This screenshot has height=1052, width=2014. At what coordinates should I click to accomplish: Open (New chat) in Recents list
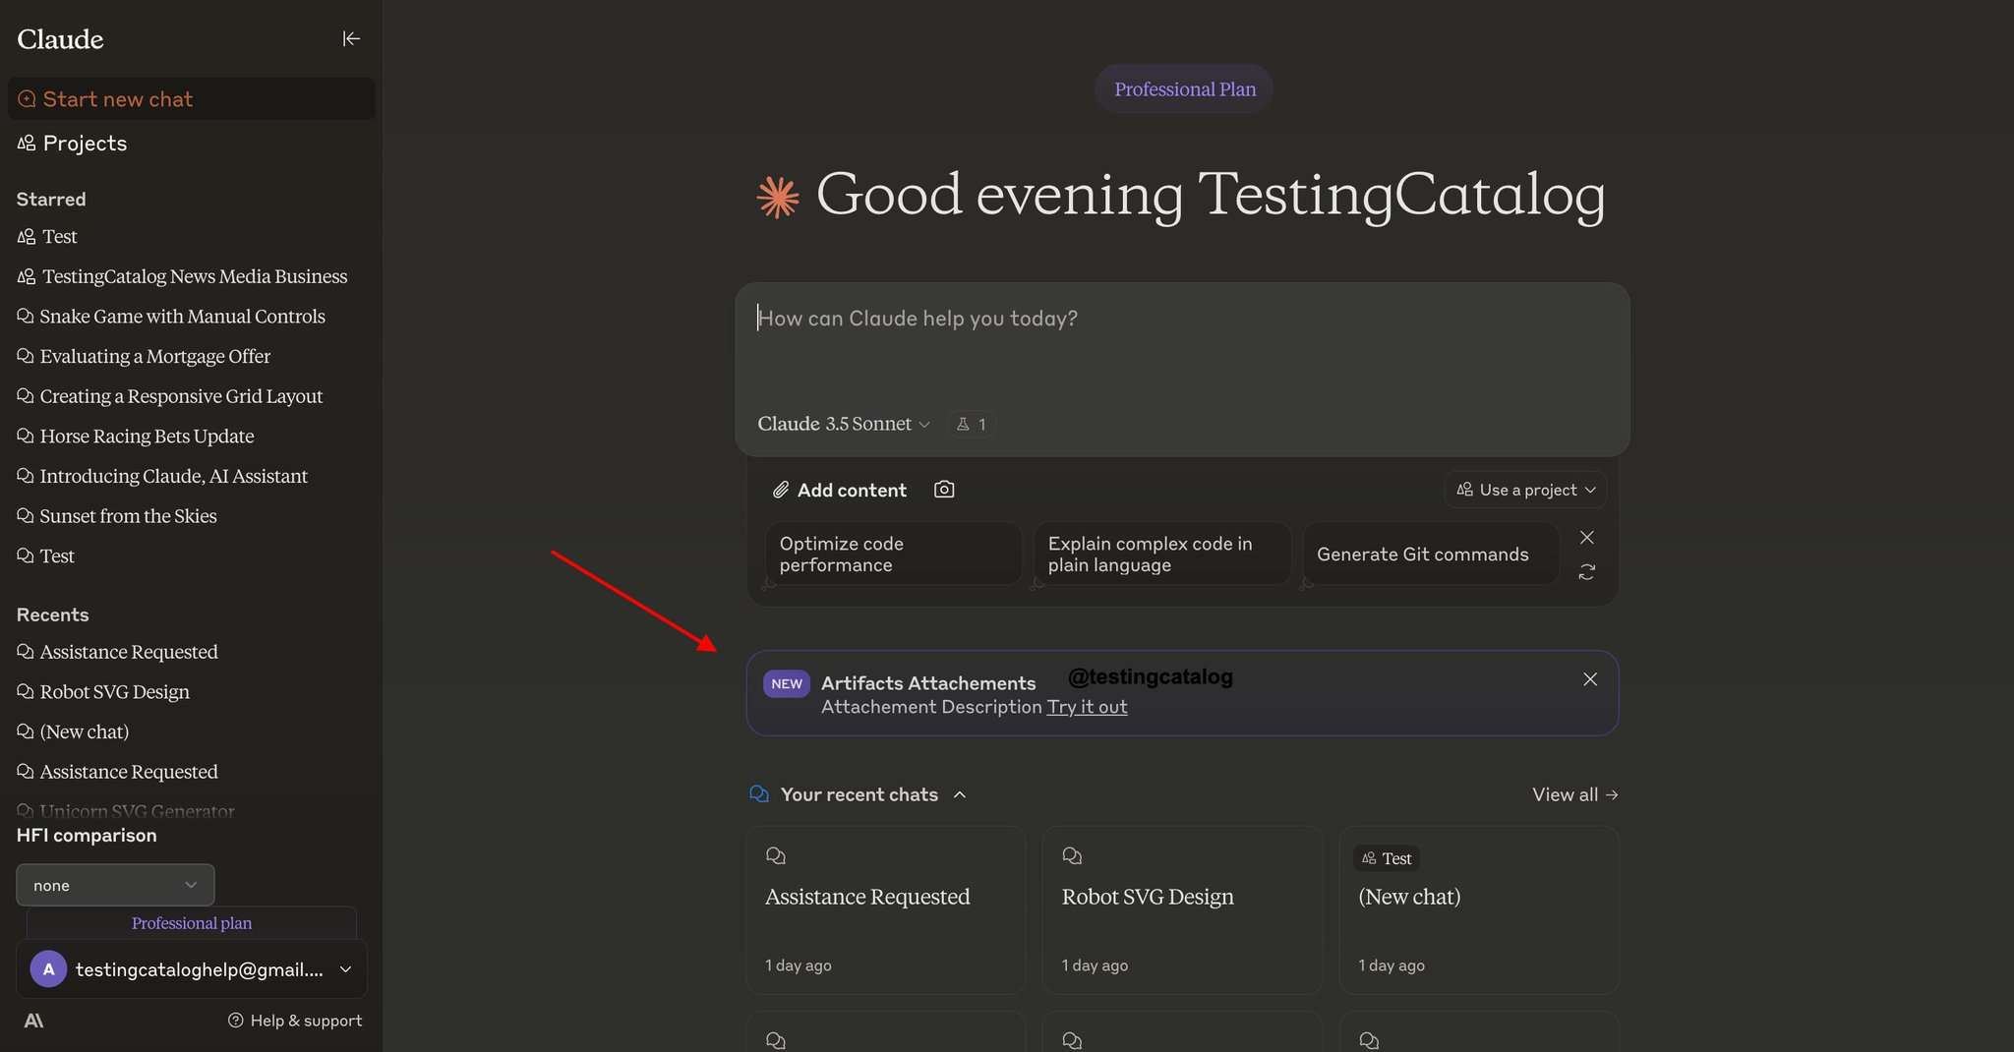[73, 732]
